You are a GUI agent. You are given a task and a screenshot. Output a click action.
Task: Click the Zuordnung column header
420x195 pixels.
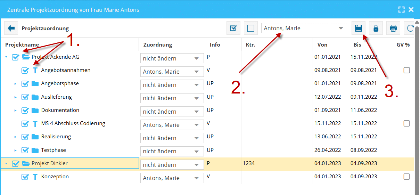[x=157, y=45]
